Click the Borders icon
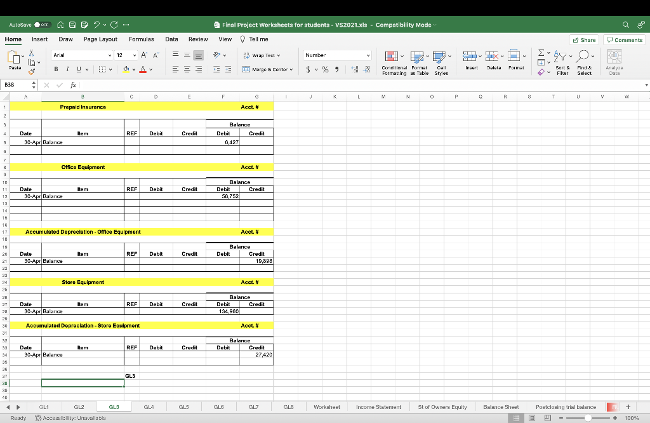Viewport: 650px width, 423px height. pyautogui.click(x=102, y=69)
